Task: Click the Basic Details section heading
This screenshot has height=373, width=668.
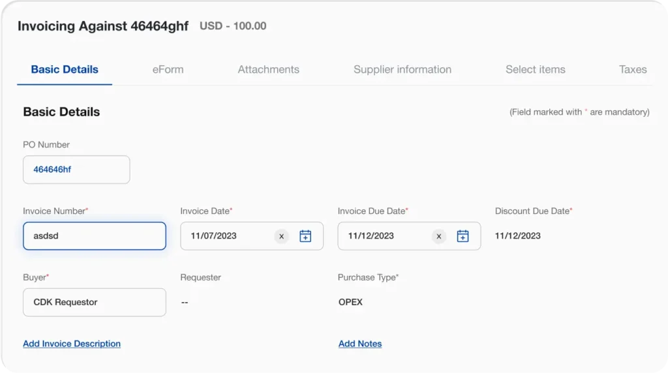Action: [61, 112]
